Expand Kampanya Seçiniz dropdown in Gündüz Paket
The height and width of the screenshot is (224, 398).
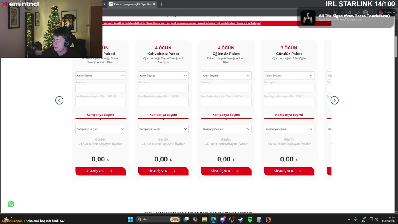pyautogui.click(x=289, y=129)
